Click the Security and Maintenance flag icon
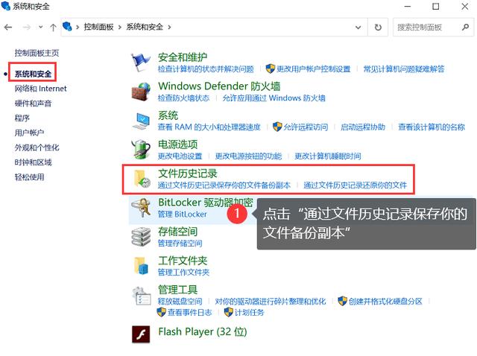Image resolution: width=477 pixels, height=356 pixels. point(140,63)
